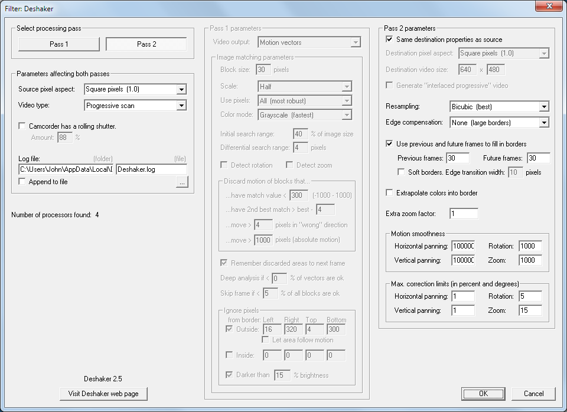
Task: Click Visit Deshaker web page button
Action: click(103, 394)
